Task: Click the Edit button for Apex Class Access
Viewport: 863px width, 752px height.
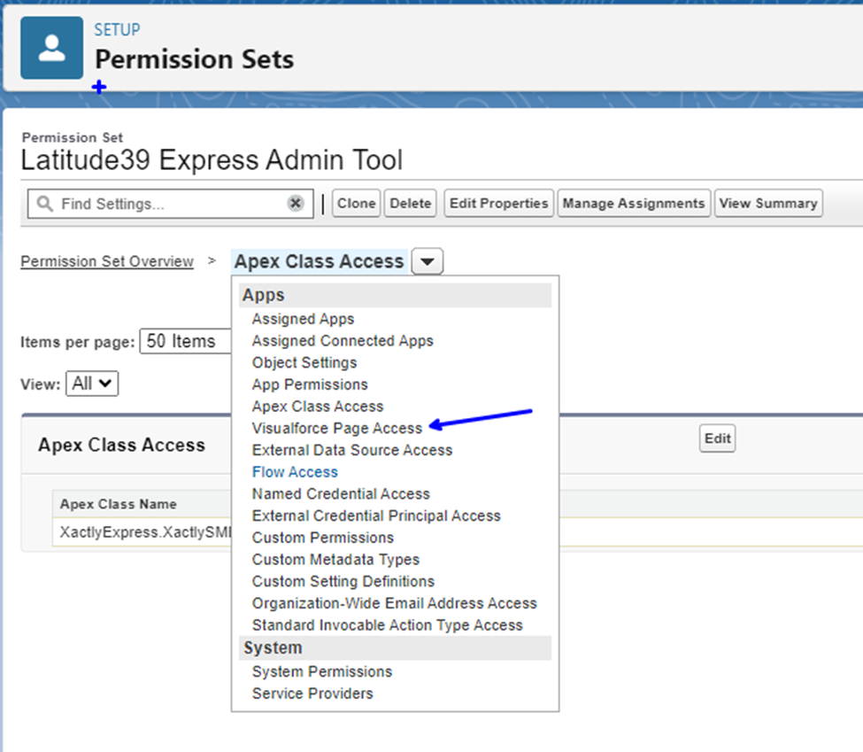Action: click(x=717, y=438)
